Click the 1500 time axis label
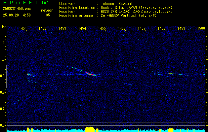 (201, 28)
